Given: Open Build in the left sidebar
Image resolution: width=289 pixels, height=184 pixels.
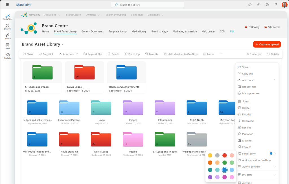Looking at the screenshot, I should click(8, 46).
